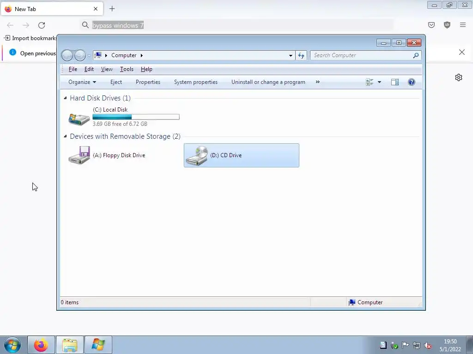This screenshot has width=473, height=354.
Task: Click the Local Disk usage bar
Action: tap(136, 117)
